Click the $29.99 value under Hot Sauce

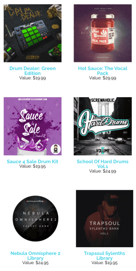109,78
